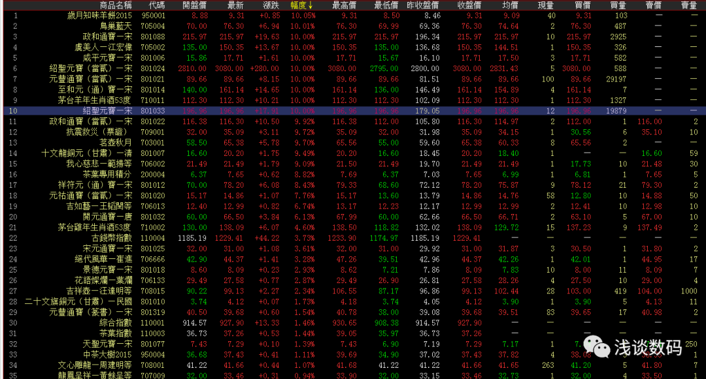This screenshot has width=706, height=379.
Task: Click code cell 706666
Action: [152, 259]
